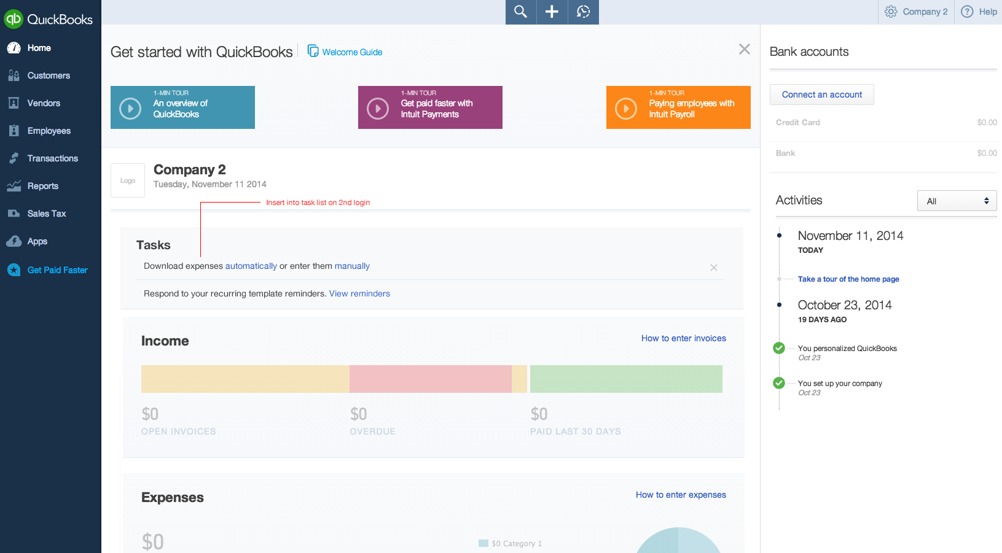Screen dimensions: 1002x553
Task: Click the Sales Tax sidebar icon
Action: pos(14,214)
